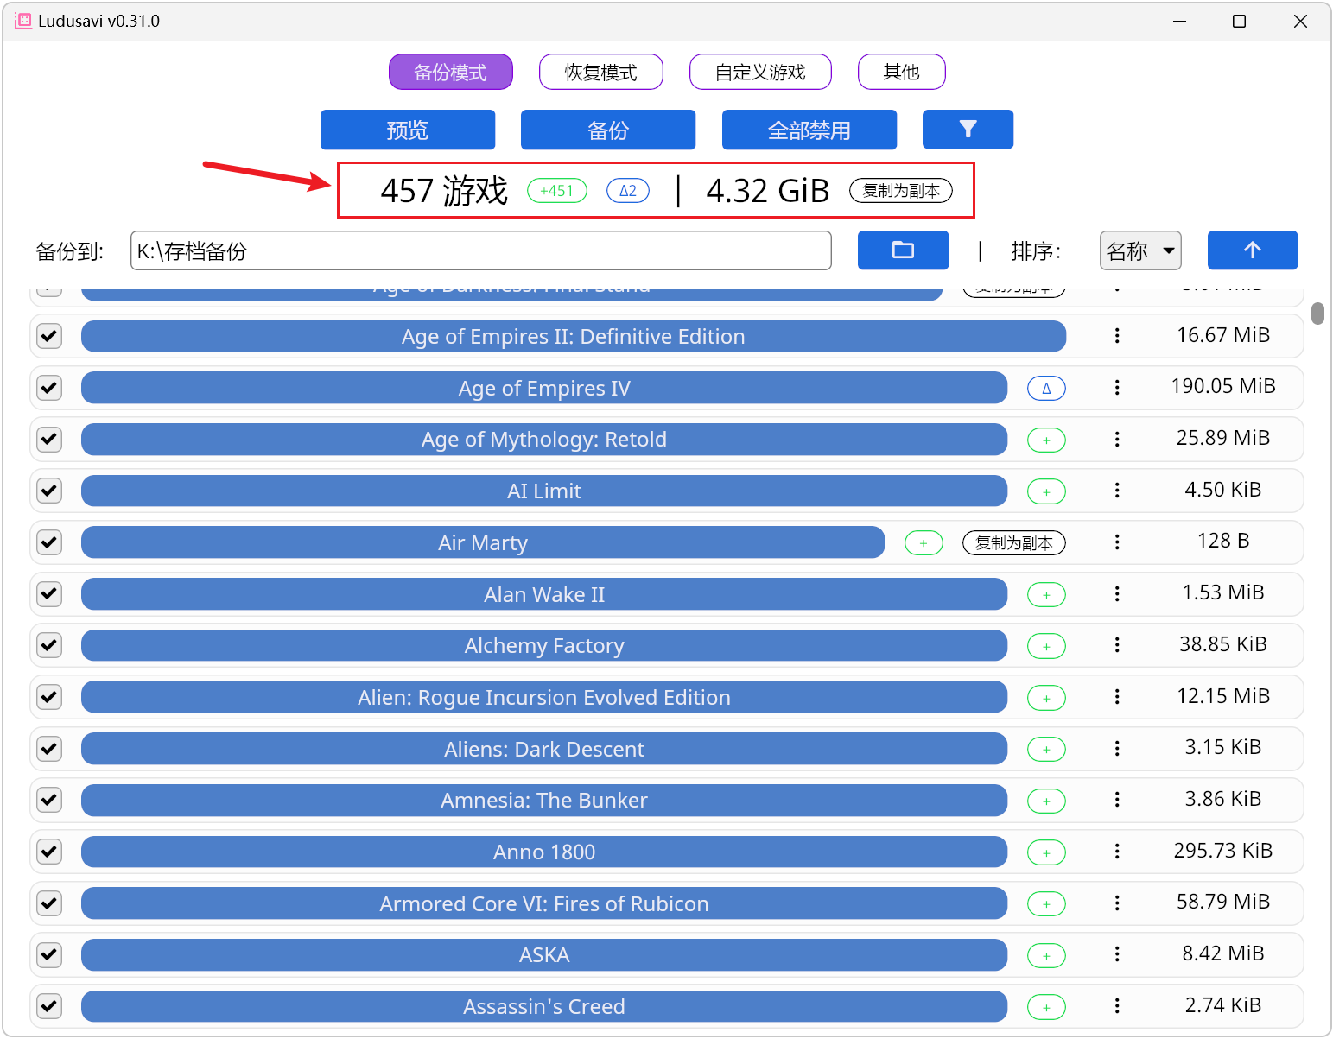Switch to 备份模式 tab
The image size is (1333, 1039).
coord(451,72)
